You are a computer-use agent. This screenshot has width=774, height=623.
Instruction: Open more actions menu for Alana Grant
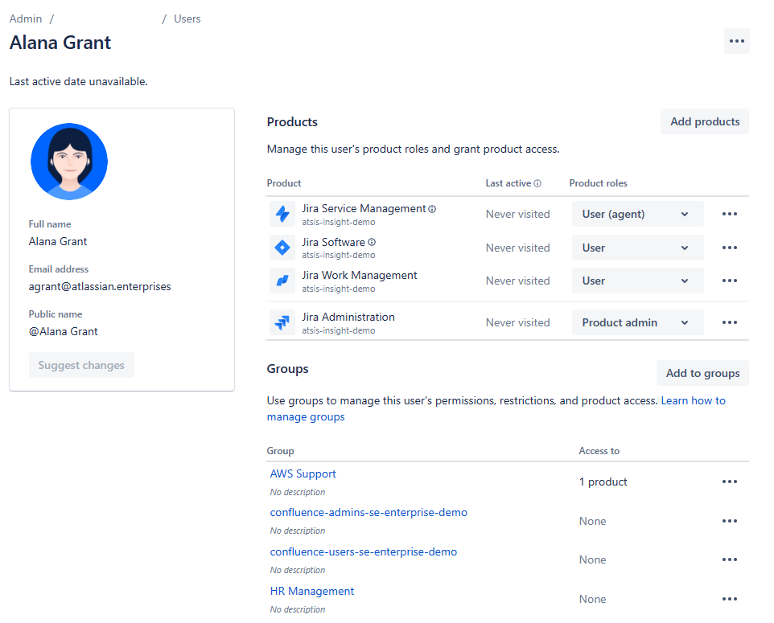[736, 41]
